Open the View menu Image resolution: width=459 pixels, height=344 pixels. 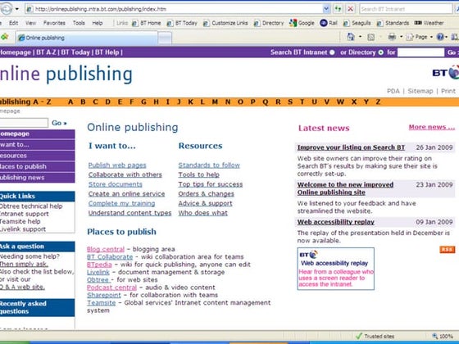[x=31, y=23]
